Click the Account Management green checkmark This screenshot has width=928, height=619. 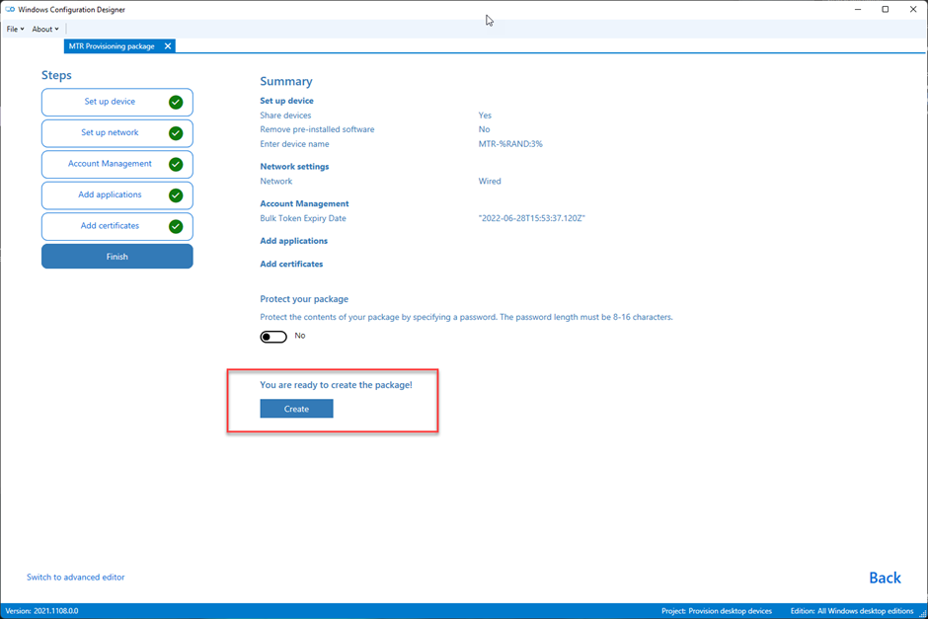176,165
